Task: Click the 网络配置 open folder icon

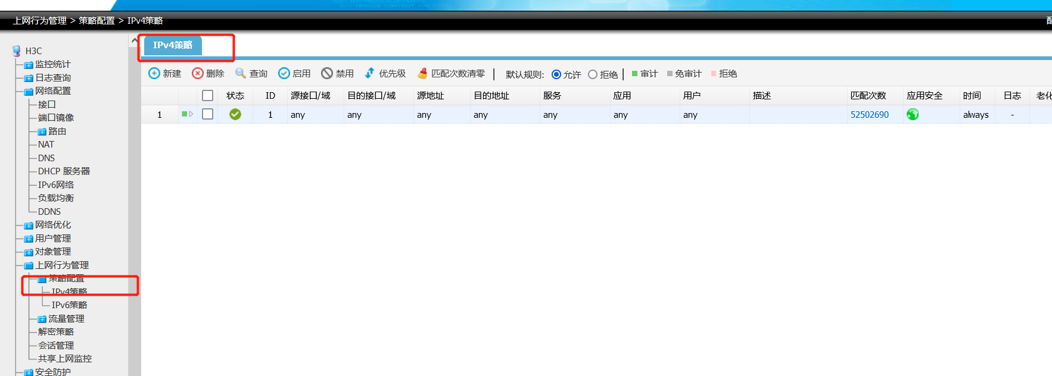Action: tap(29, 92)
